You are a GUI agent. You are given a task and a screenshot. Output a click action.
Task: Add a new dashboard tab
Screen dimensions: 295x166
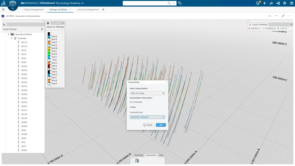pos(103,10)
